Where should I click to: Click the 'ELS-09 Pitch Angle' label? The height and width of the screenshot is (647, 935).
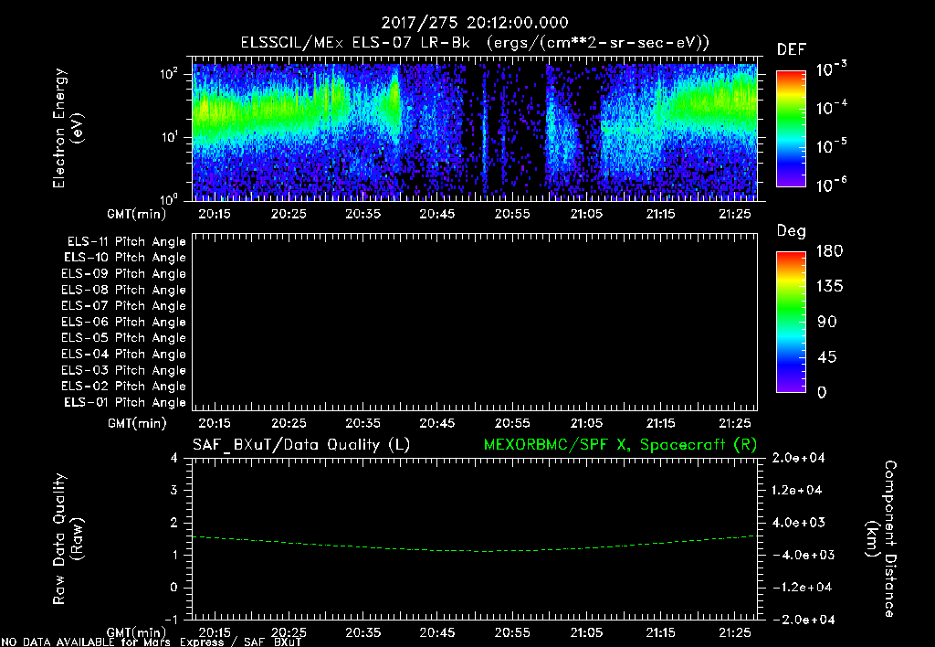(x=123, y=274)
